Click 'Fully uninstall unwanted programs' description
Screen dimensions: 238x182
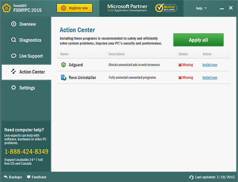click(x=132, y=78)
